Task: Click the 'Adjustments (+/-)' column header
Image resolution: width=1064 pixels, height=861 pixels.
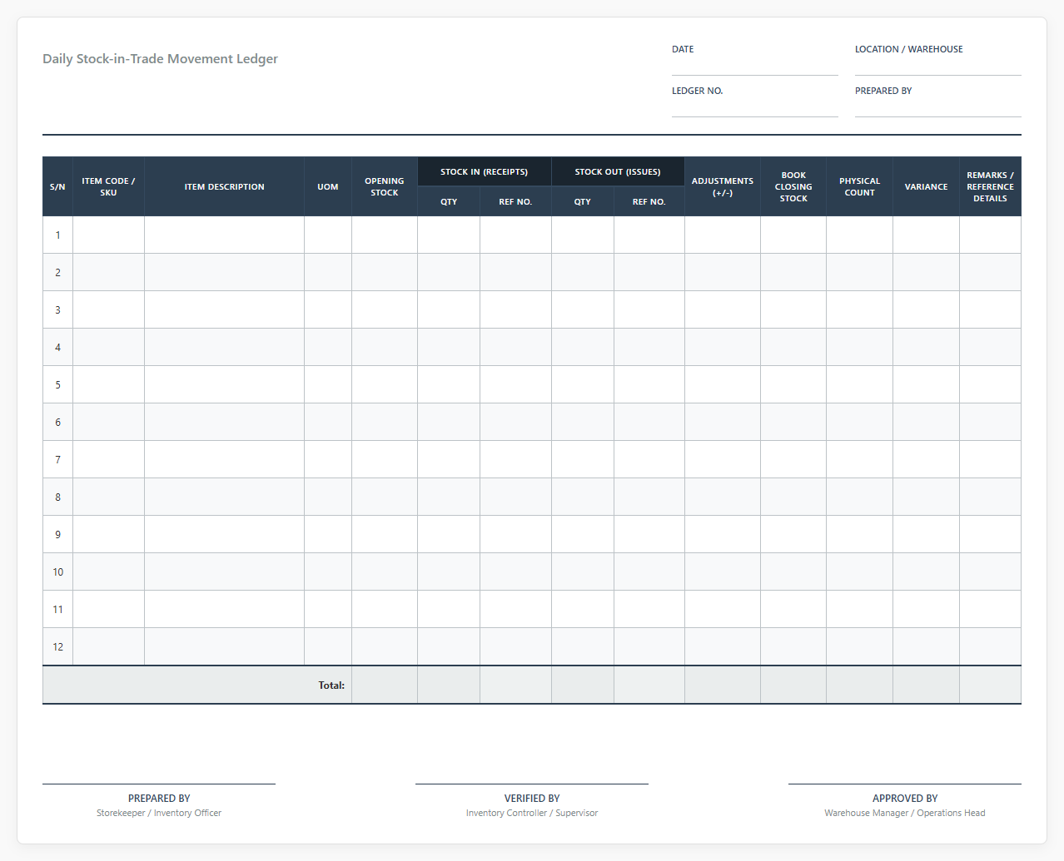Action: (723, 186)
